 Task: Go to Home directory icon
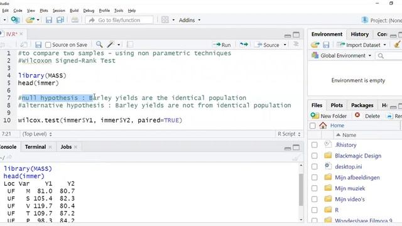(323, 126)
